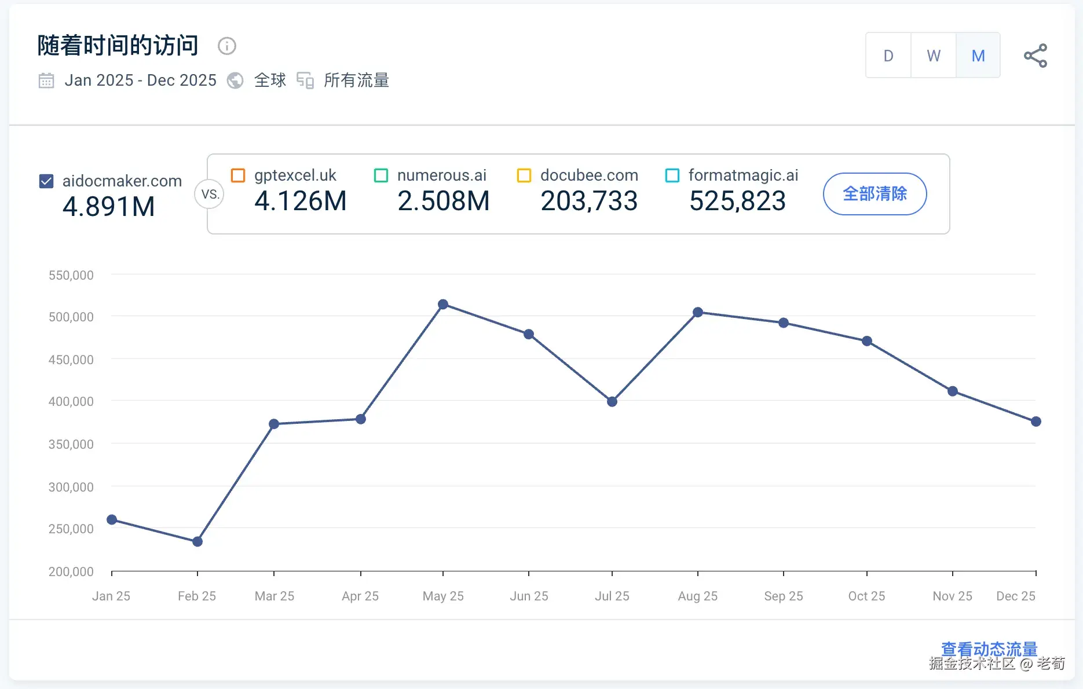
Task: Click the Aug 25 data point
Action: (x=698, y=313)
